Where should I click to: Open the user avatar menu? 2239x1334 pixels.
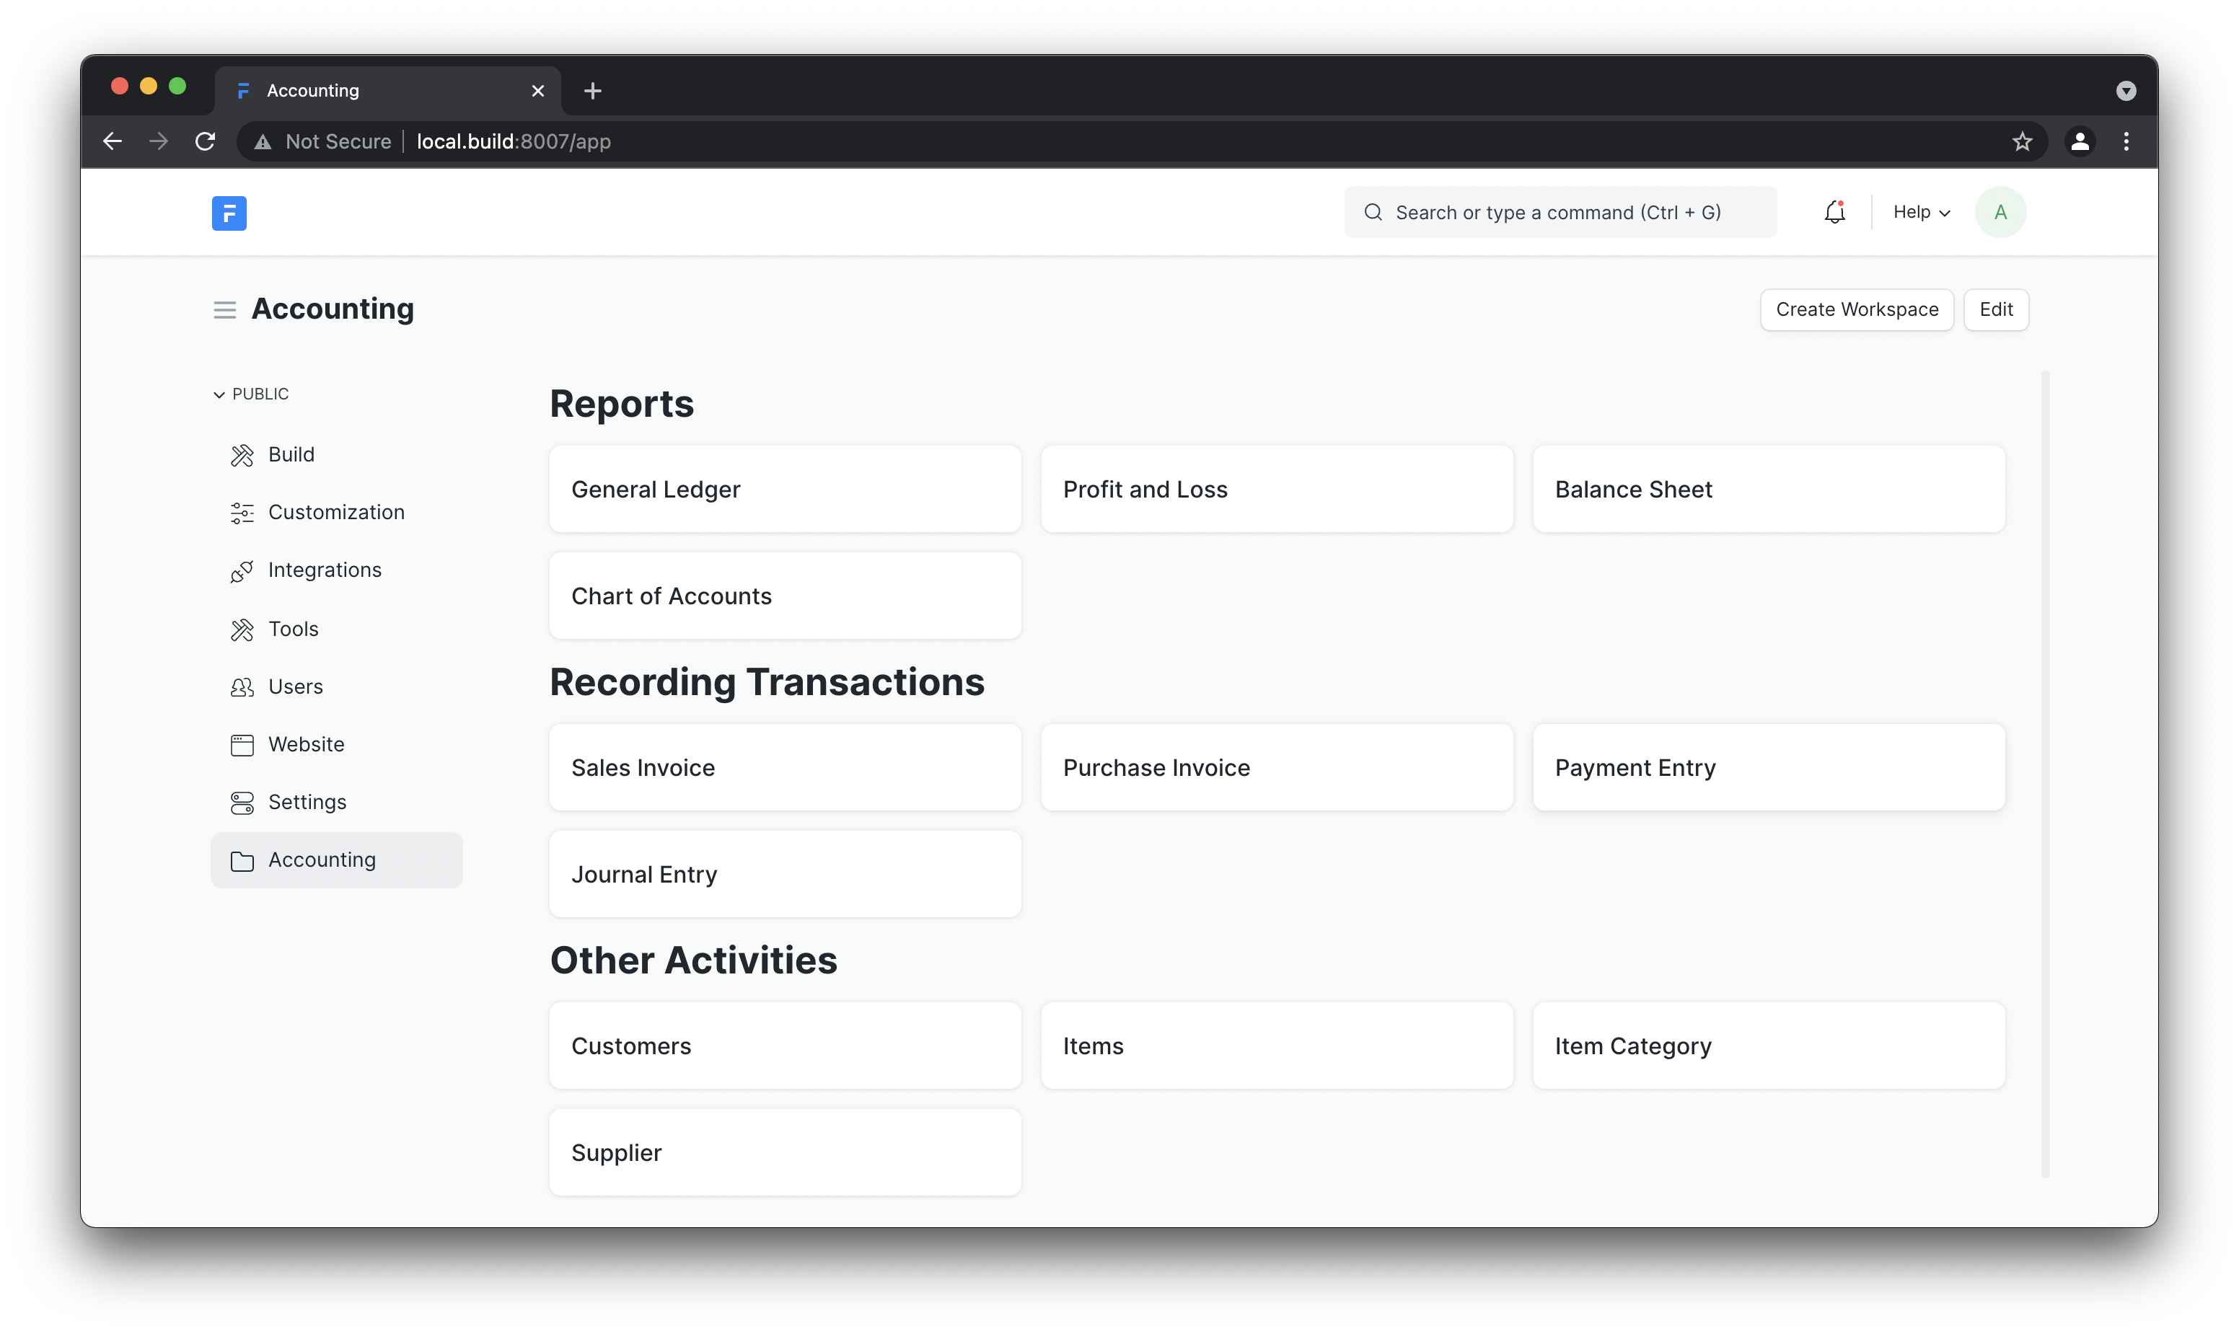click(1999, 213)
